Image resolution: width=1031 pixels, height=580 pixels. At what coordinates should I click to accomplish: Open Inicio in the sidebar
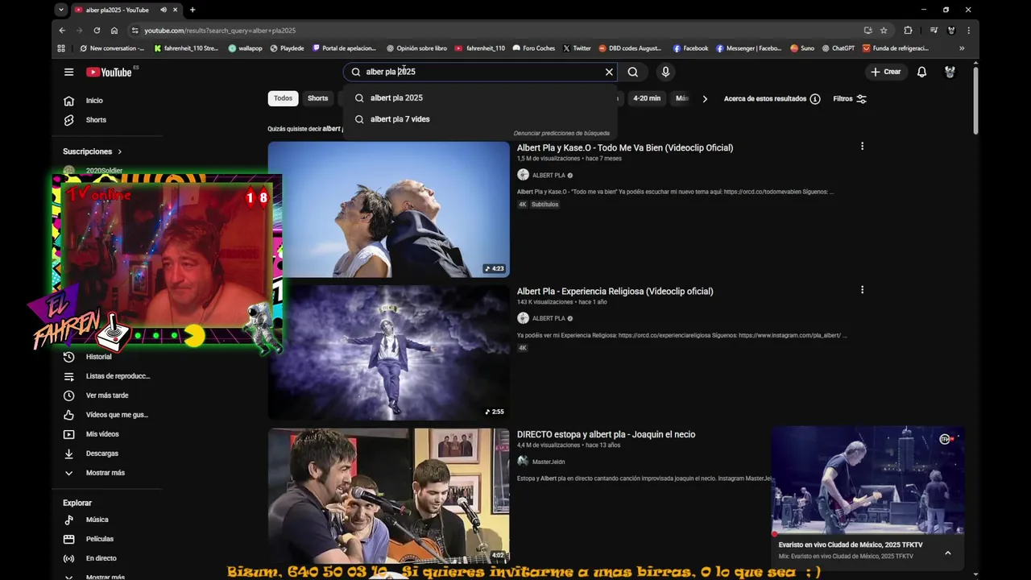[x=94, y=101]
